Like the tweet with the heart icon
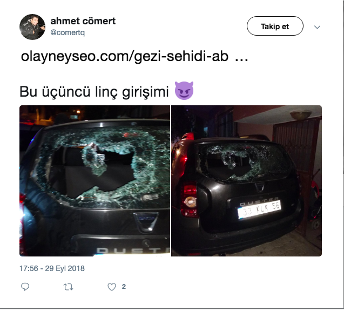Screen dimensions: 344x311 tap(112, 287)
